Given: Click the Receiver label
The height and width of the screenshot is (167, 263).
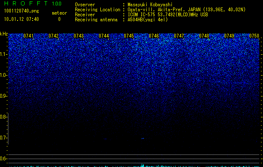Looking at the screenshot, I should [85, 15].
